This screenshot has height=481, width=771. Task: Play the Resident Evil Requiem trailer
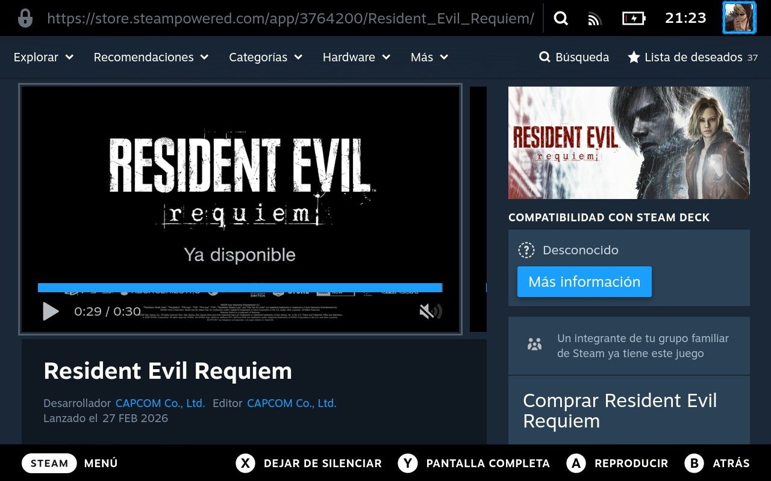click(x=51, y=311)
